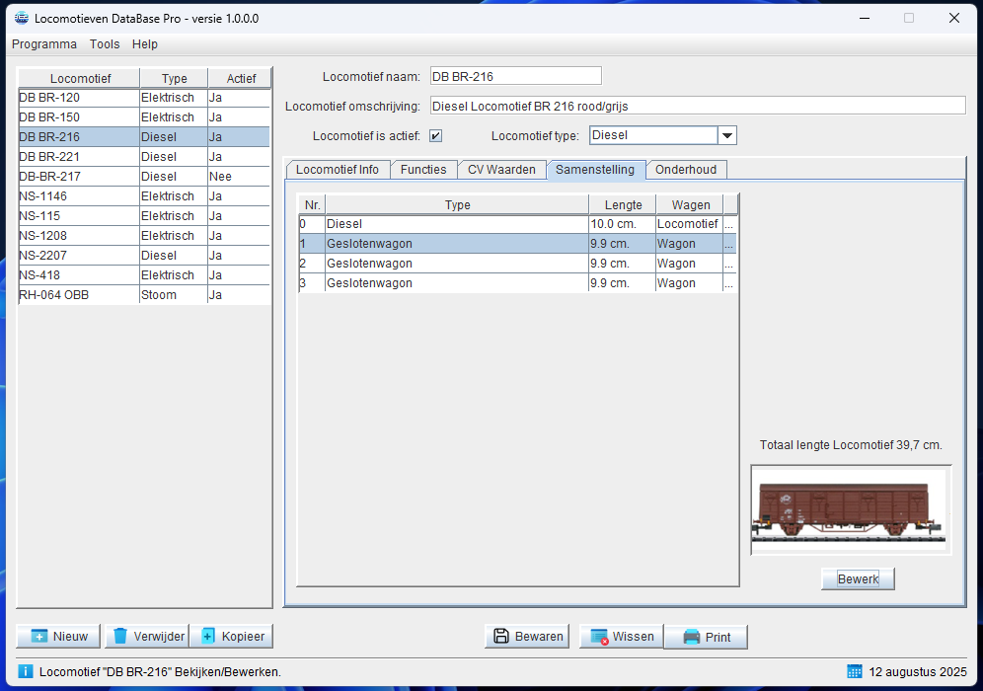Click the 10.0 cm. length cell
Image resolution: width=983 pixels, height=691 pixels.
click(x=623, y=224)
